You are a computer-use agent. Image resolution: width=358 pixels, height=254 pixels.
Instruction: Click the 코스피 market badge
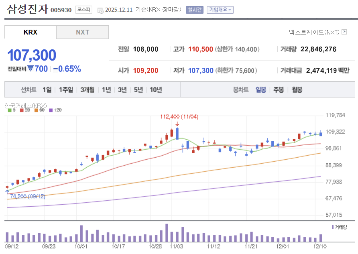84,10
